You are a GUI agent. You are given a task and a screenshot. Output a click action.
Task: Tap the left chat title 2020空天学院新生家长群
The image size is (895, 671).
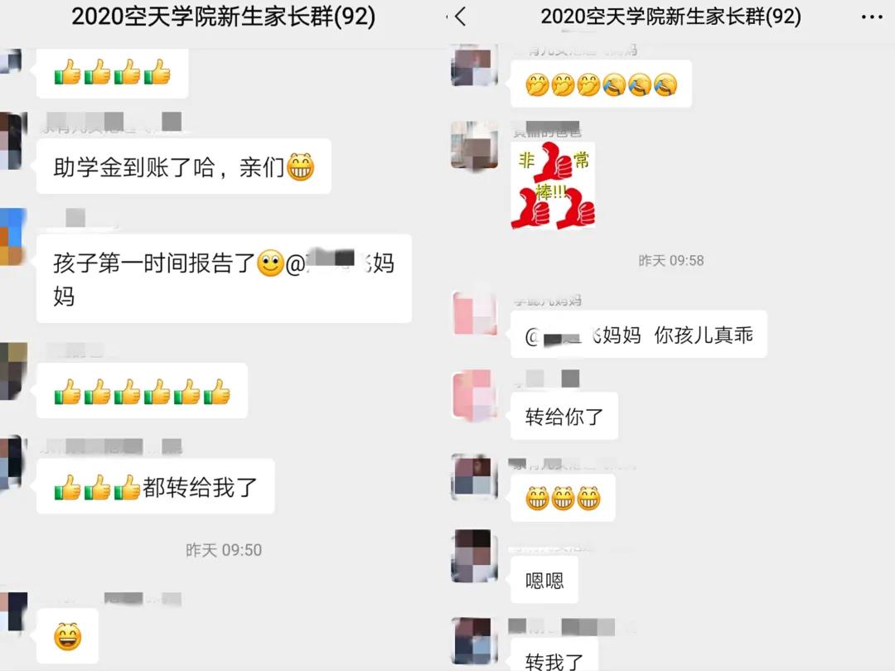224,17
